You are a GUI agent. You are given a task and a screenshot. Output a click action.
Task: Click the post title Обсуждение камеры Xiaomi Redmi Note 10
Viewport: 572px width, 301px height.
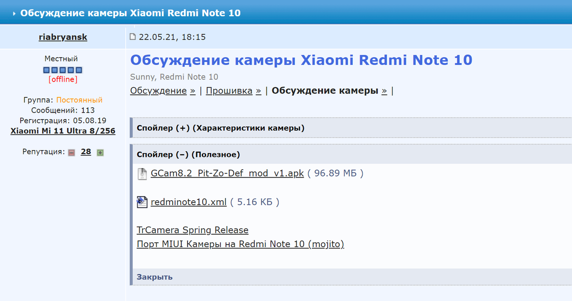(x=301, y=60)
